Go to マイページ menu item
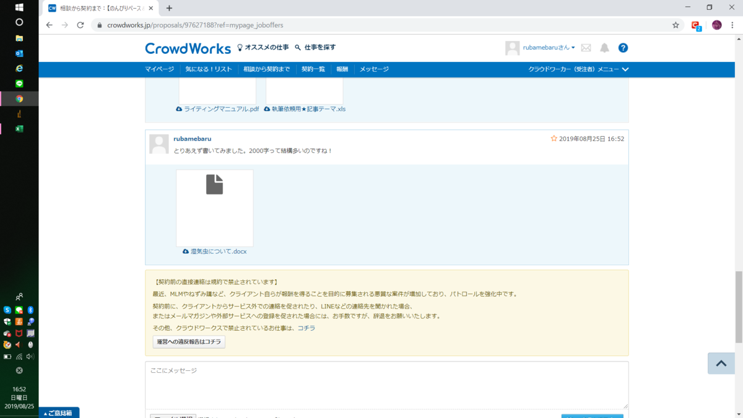The height and width of the screenshot is (418, 743). click(160, 69)
